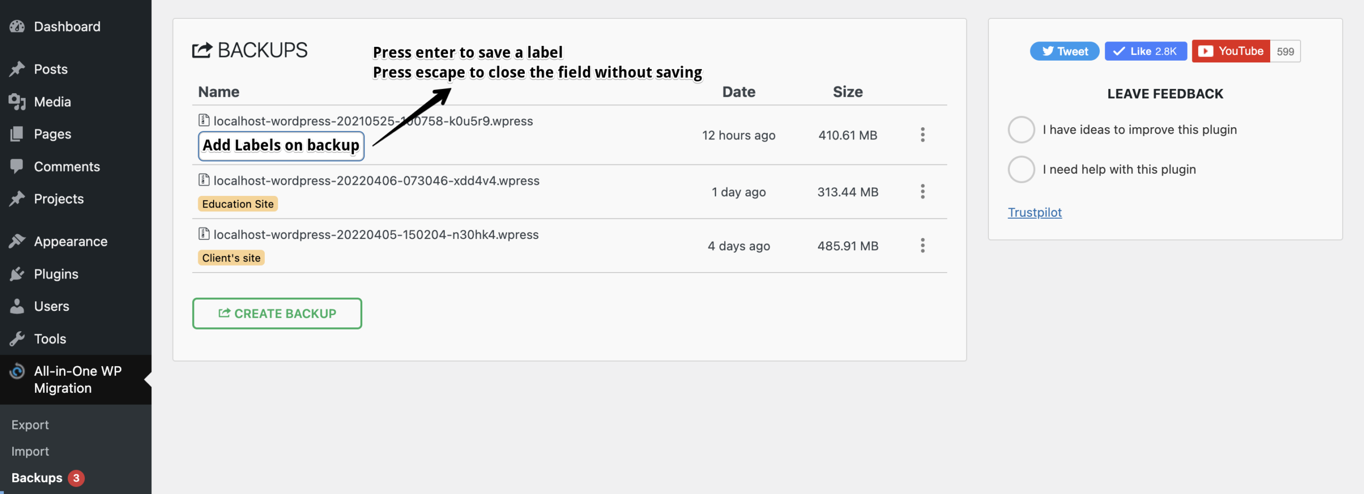This screenshot has height=494, width=1364.
Task: Click the Education Site label tag
Action: click(x=238, y=204)
